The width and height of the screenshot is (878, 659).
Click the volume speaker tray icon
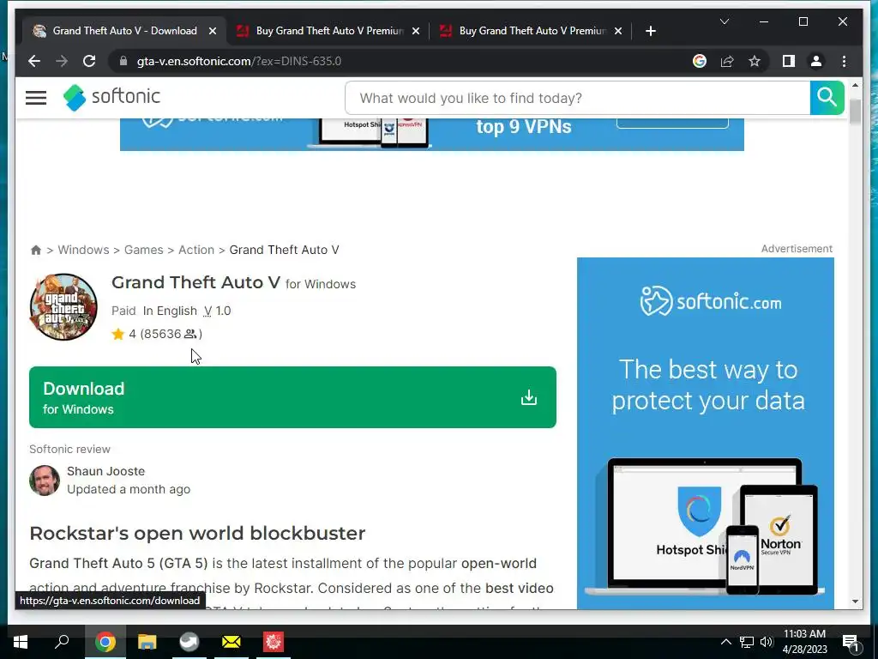pyautogui.click(x=767, y=642)
